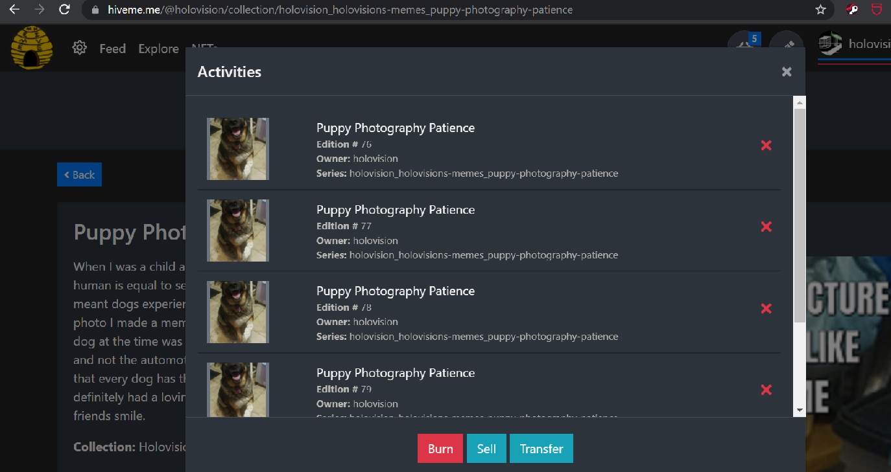Bookmark page with star icon
This screenshot has height=472, width=891.
tap(820, 10)
